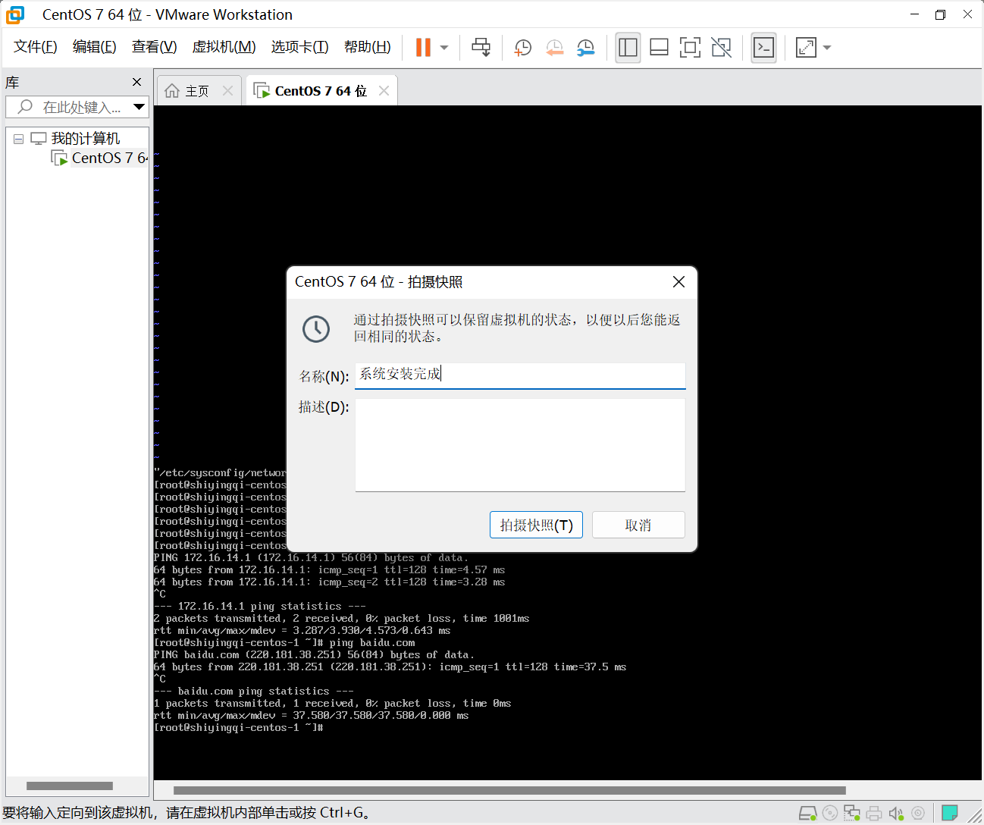Click the library panel horizontal scrollbar

pos(70,786)
